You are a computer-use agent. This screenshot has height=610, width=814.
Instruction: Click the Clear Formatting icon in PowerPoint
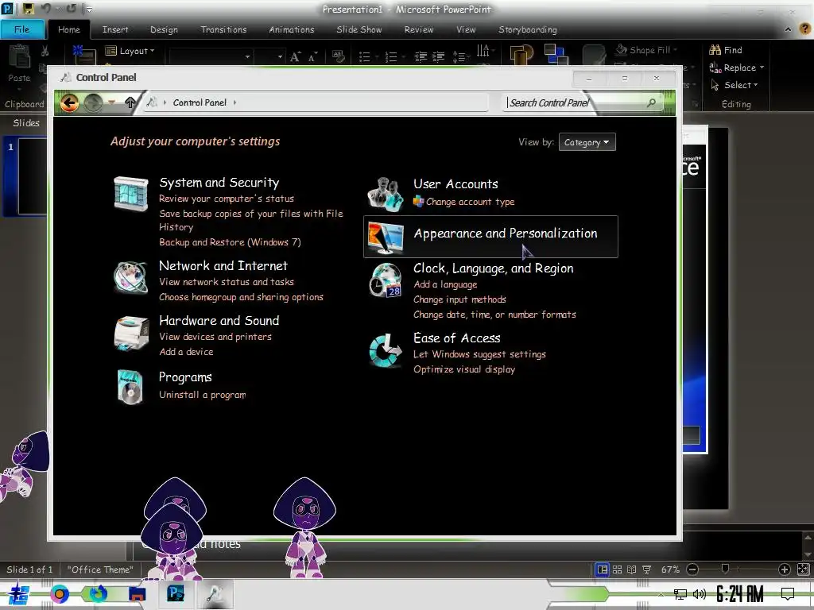coord(339,56)
